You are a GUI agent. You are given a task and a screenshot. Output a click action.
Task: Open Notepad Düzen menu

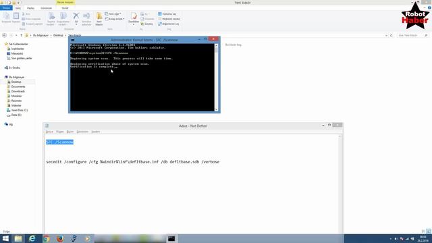[60, 132]
